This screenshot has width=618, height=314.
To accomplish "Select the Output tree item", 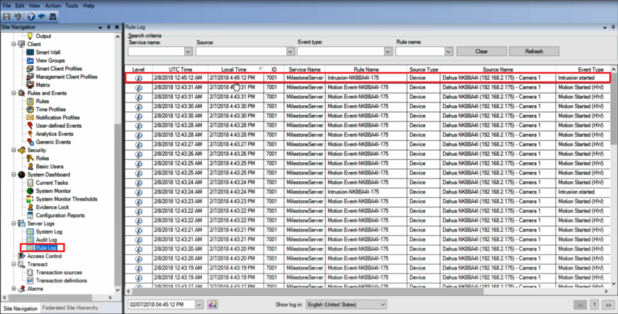I will pyautogui.click(x=43, y=36).
